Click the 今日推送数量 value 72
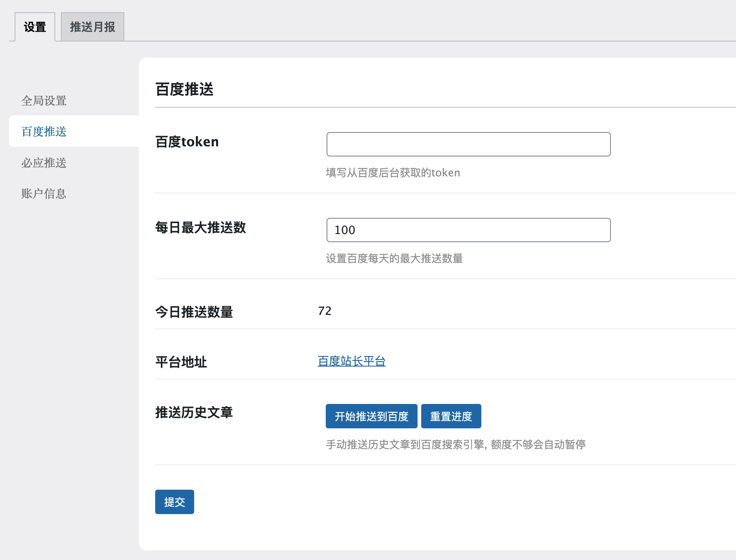Image resolution: width=736 pixels, height=560 pixels. click(x=325, y=311)
